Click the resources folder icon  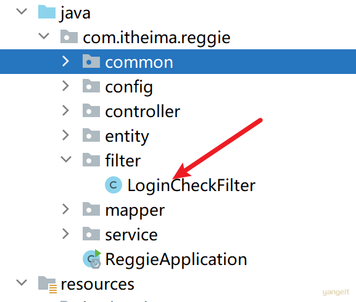(x=48, y=284)
